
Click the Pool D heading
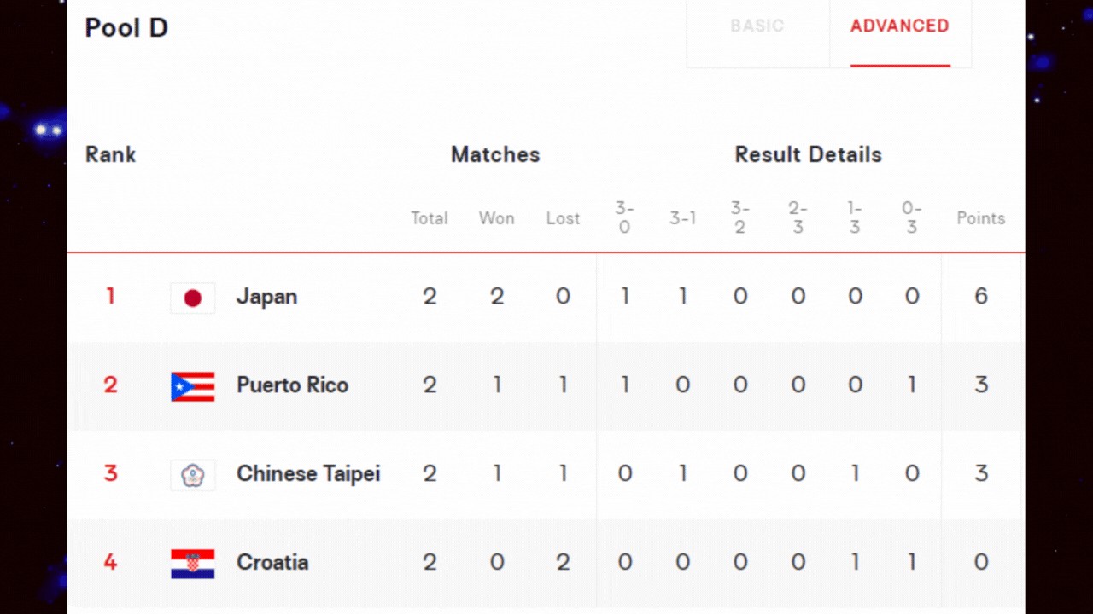pyautogui.click(x=126, y=28)
